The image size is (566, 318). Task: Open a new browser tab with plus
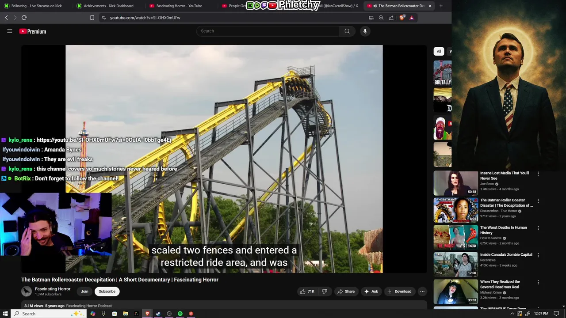pos(441,6)
